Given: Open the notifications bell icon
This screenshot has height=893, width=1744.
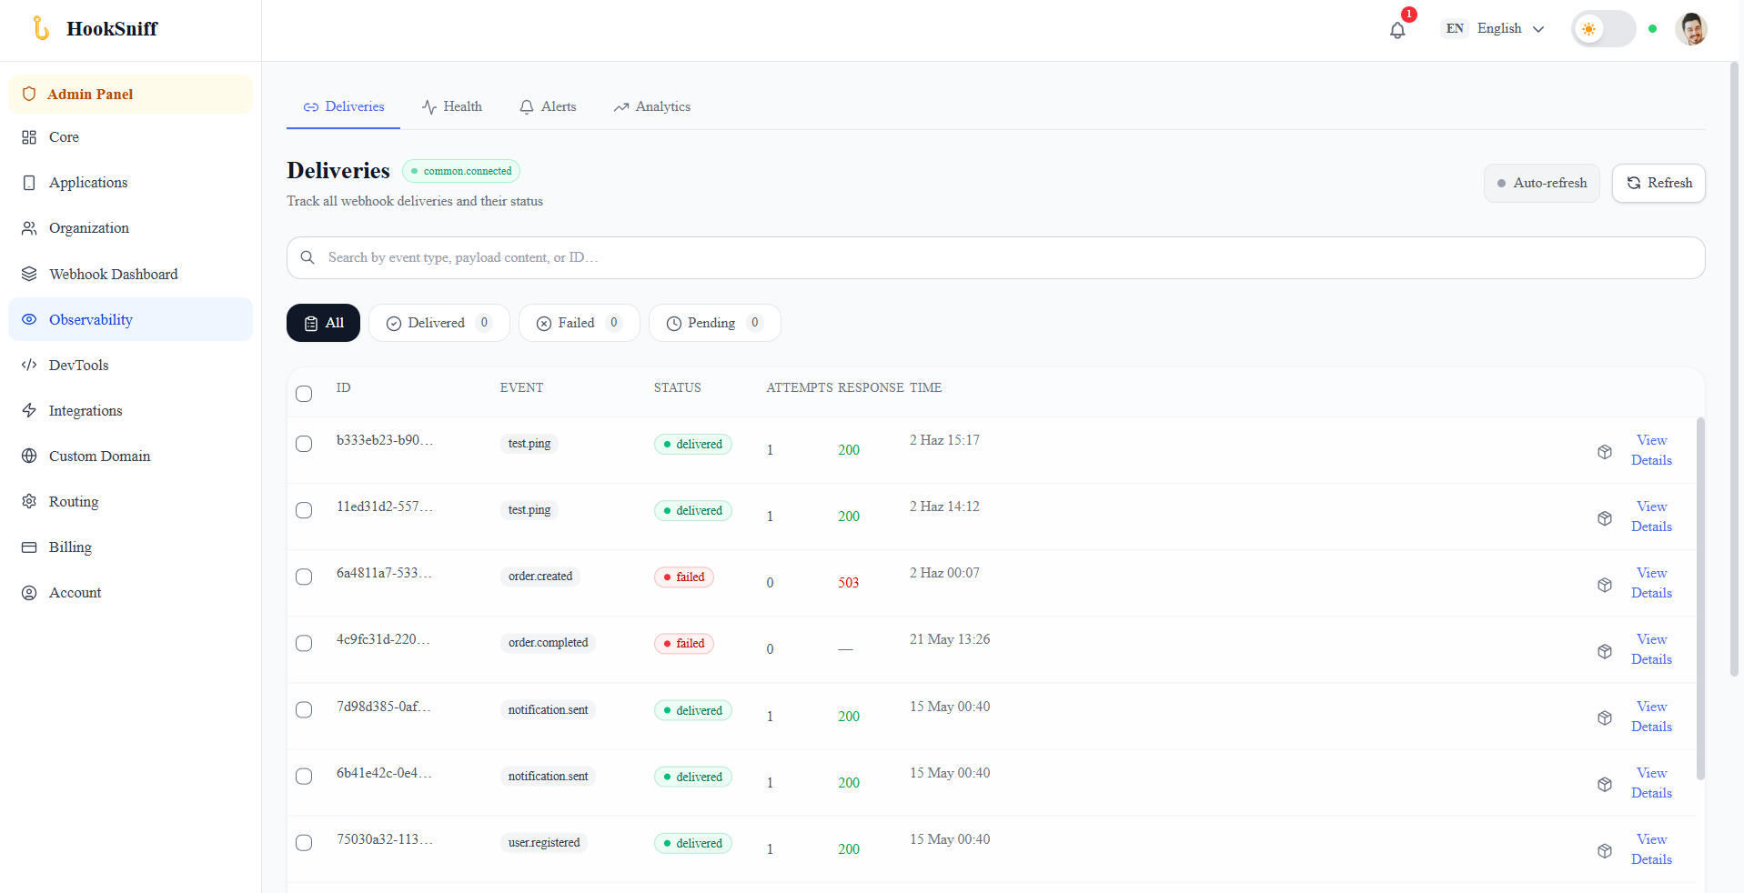Looking at the screenshot, I should pyautogui.click(x=1397, y=30).
